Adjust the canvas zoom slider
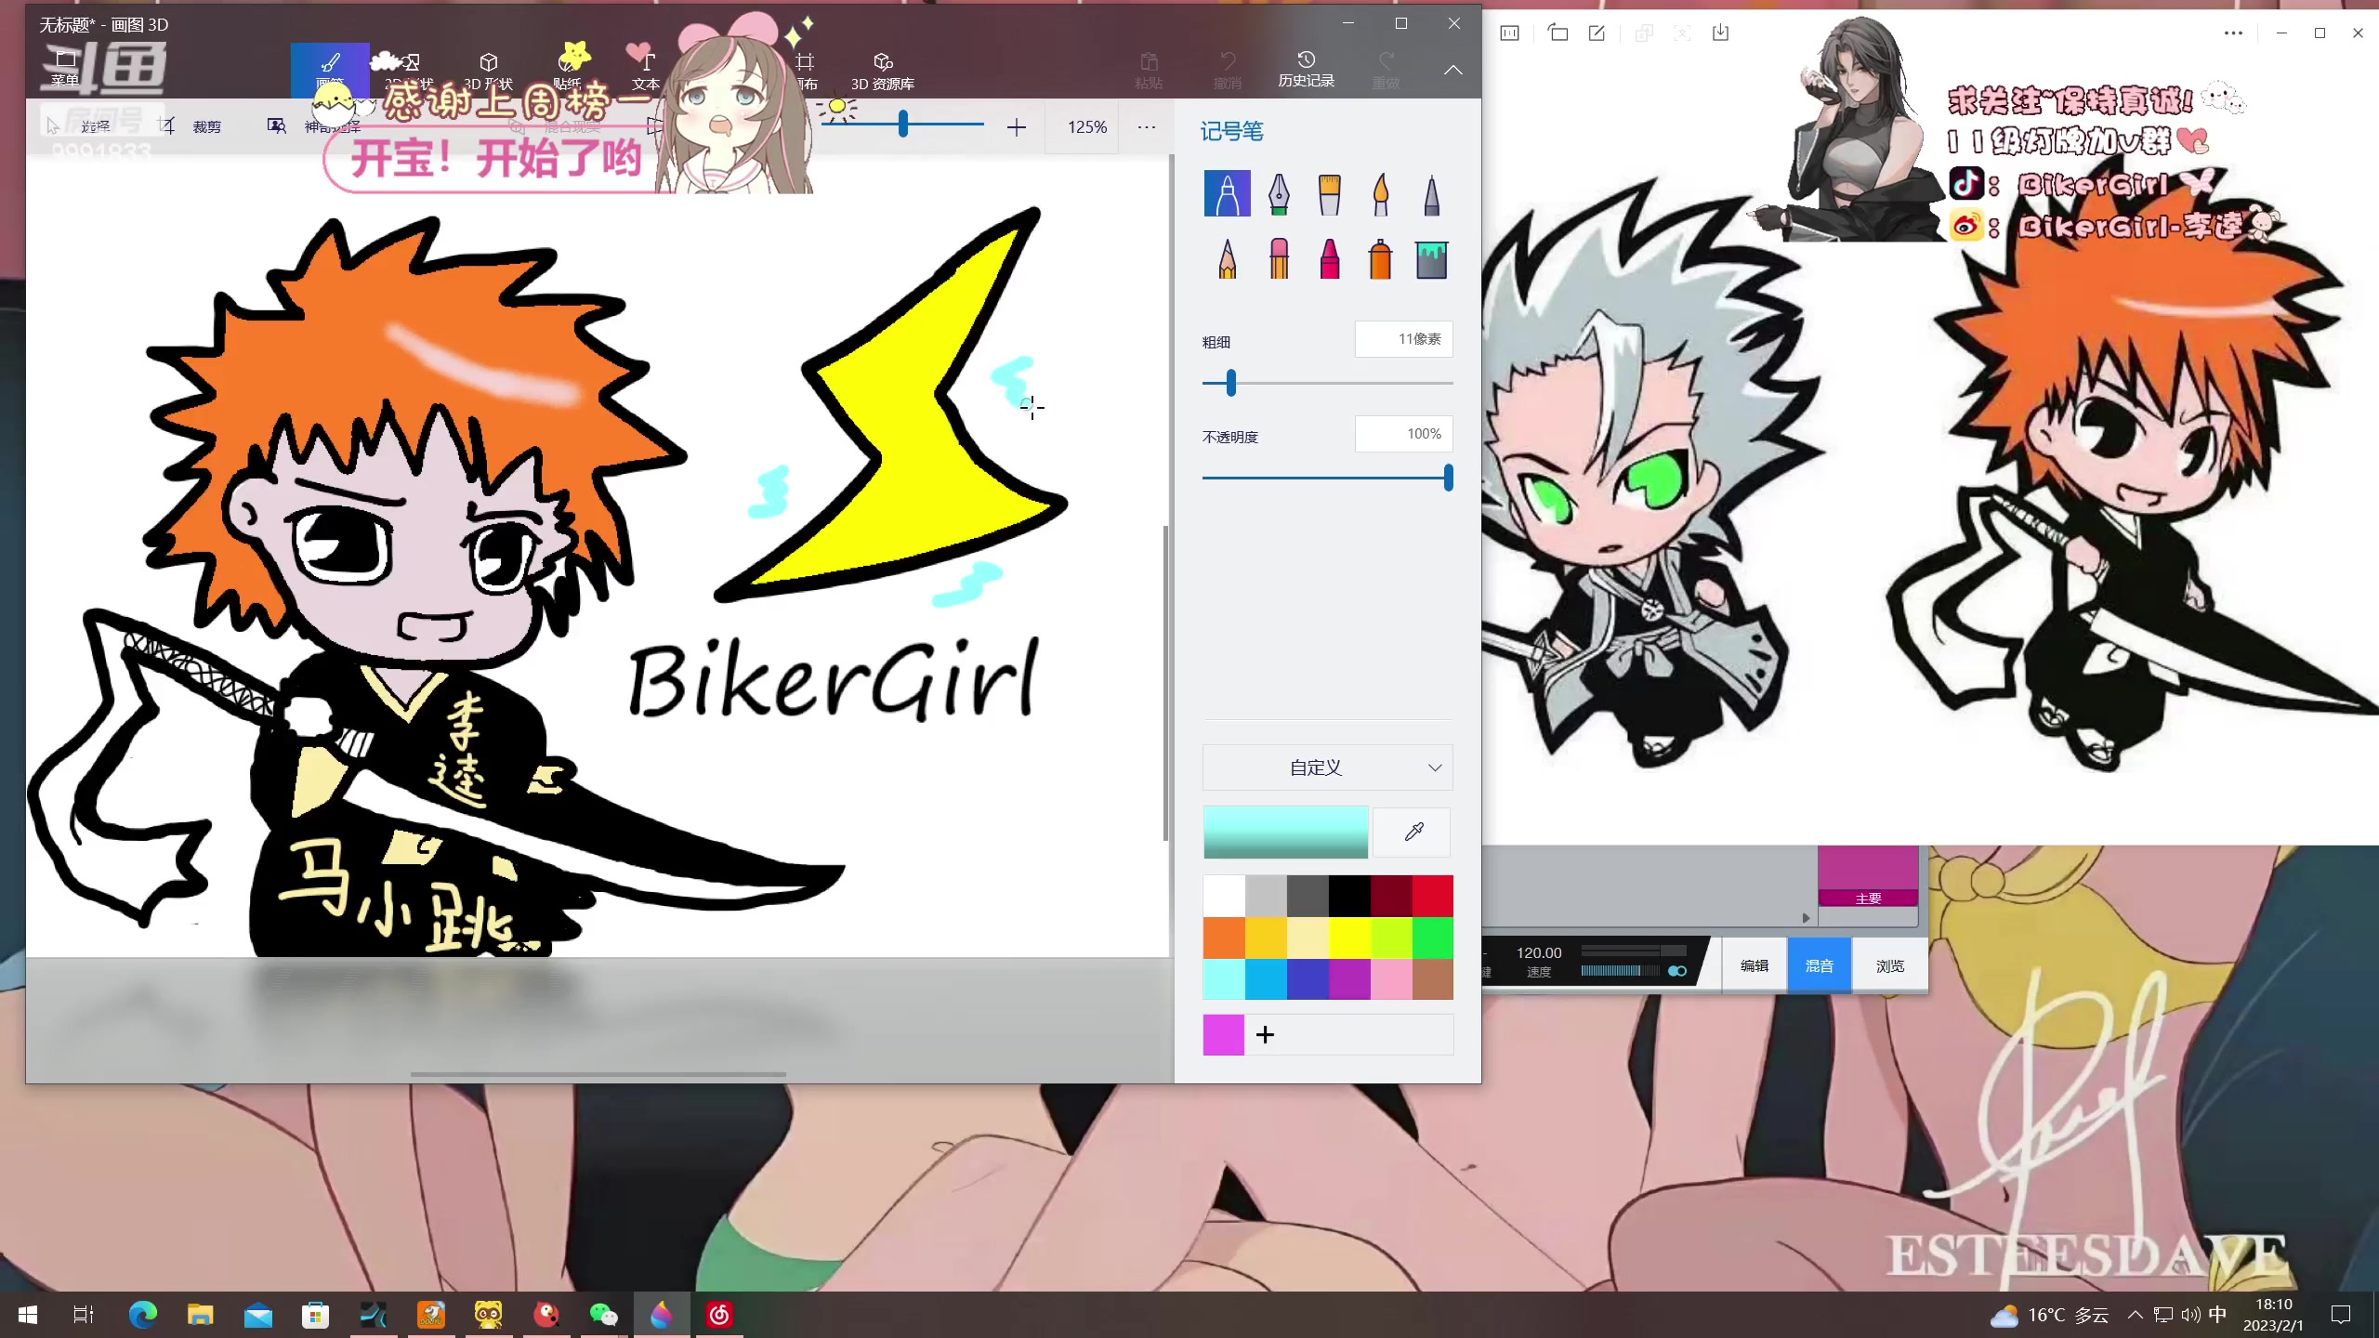2379x1338 pixels. pos(902,125)
